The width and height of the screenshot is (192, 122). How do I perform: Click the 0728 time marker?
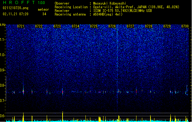(x=149, y=26)
